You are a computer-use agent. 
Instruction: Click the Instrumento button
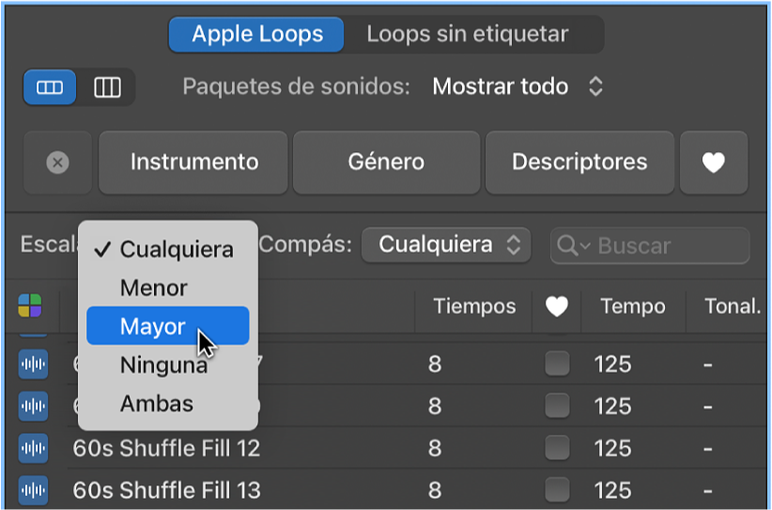[193, 162]
